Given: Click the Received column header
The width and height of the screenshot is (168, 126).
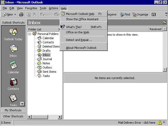Looking at the screenshot, I should pos(156,29).
